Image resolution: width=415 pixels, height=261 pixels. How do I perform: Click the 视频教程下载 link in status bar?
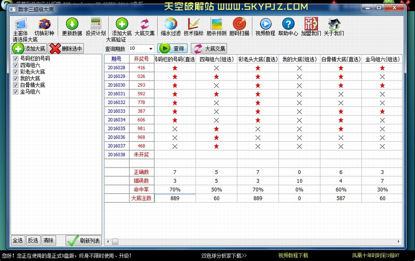tap(293, 255)
